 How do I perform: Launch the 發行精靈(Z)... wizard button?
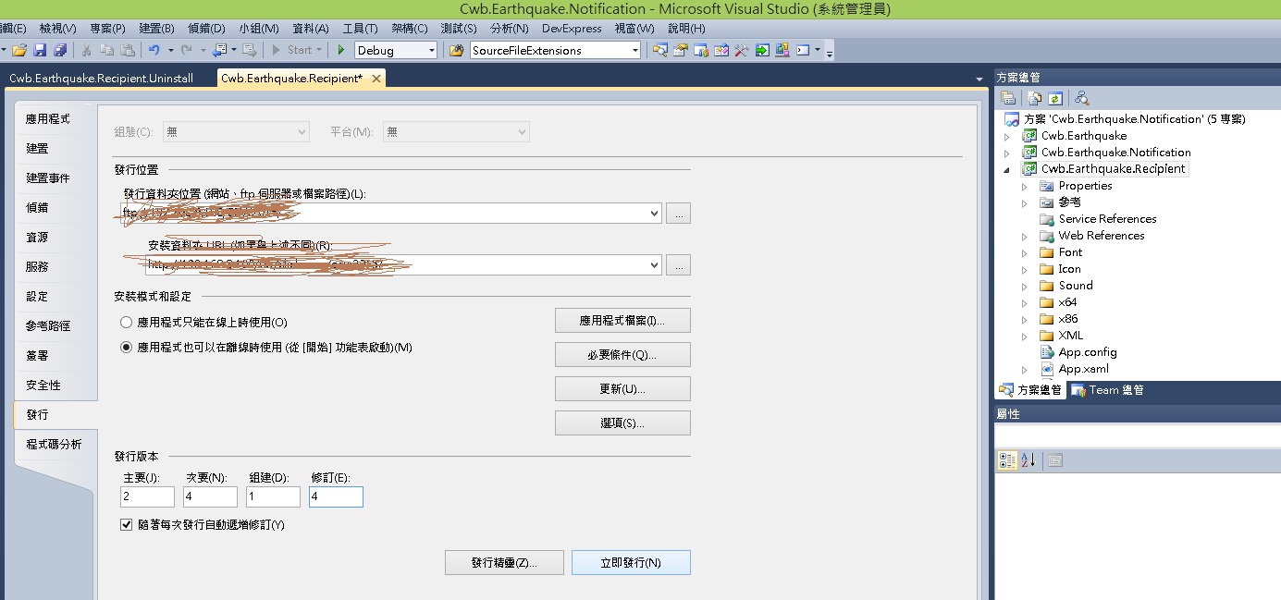(x=504, y=562)
